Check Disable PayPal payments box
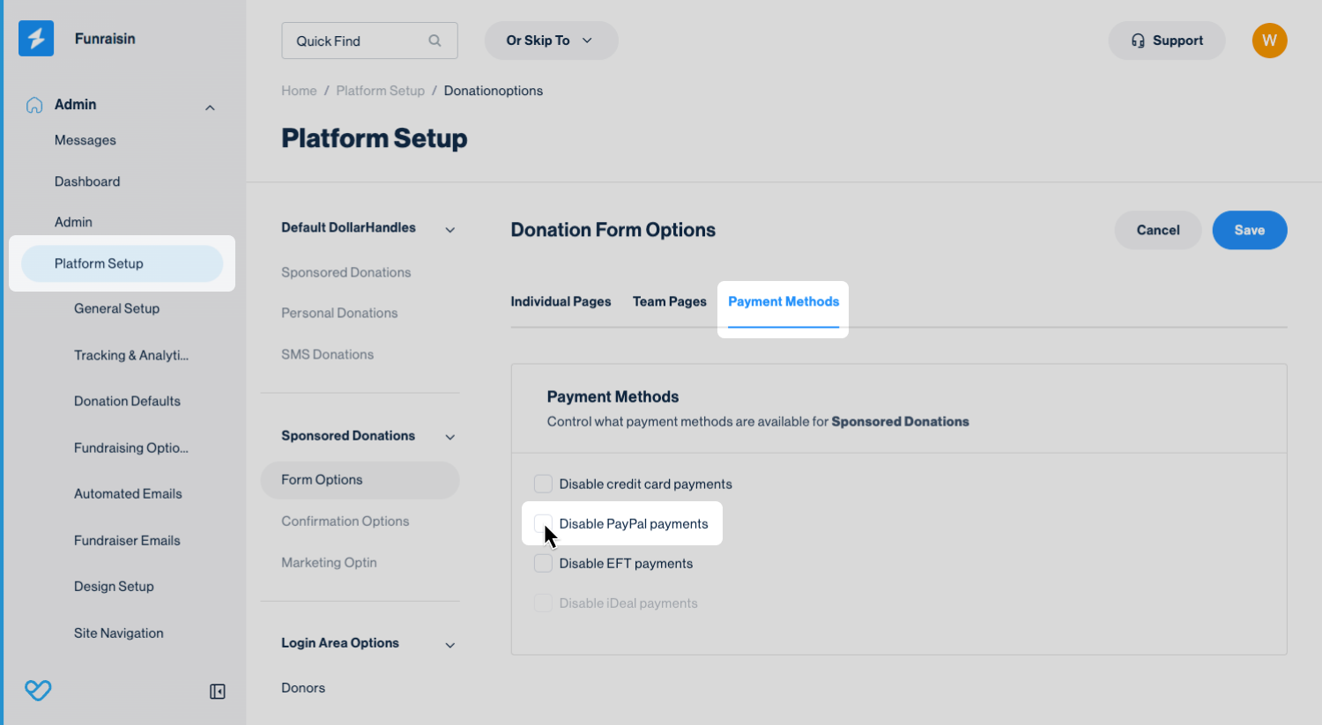This screenshot has width=1322, height=725. (x=543, y=523)
